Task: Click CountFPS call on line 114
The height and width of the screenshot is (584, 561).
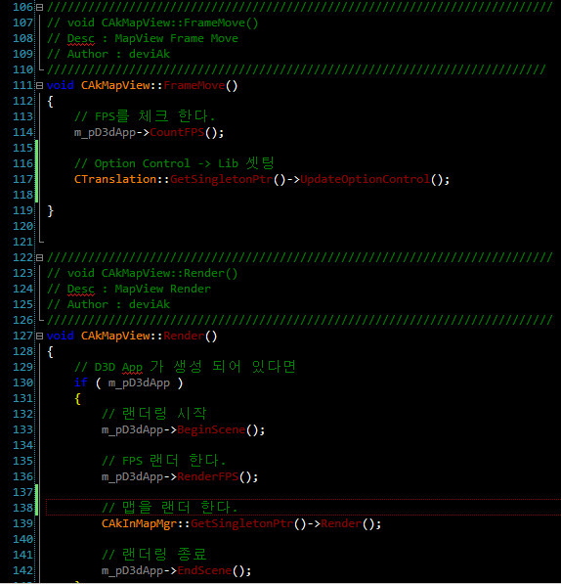Action: [177, 132]
